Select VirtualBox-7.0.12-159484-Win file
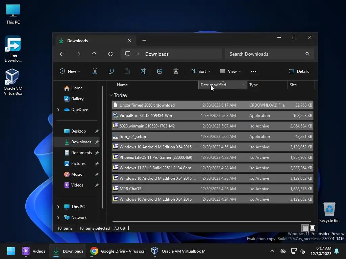346x259 pixels. point(213,116)
